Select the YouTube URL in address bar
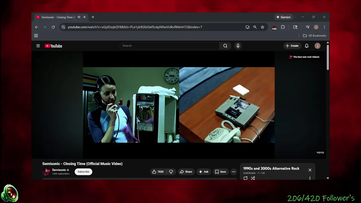Viewport: 361px width, 203px height. (135, 27)
